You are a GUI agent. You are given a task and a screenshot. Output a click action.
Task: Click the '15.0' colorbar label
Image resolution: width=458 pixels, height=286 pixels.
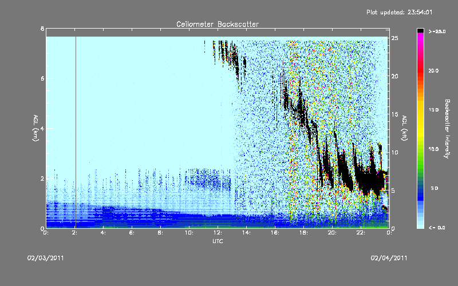[433, 110]
